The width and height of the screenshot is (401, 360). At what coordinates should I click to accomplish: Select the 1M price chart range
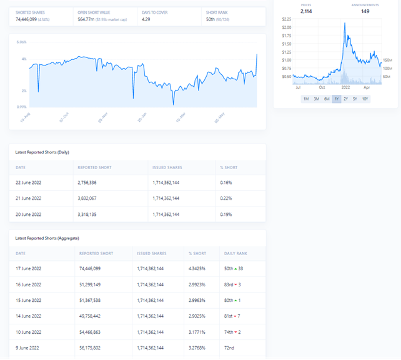(x=306, y=99)
